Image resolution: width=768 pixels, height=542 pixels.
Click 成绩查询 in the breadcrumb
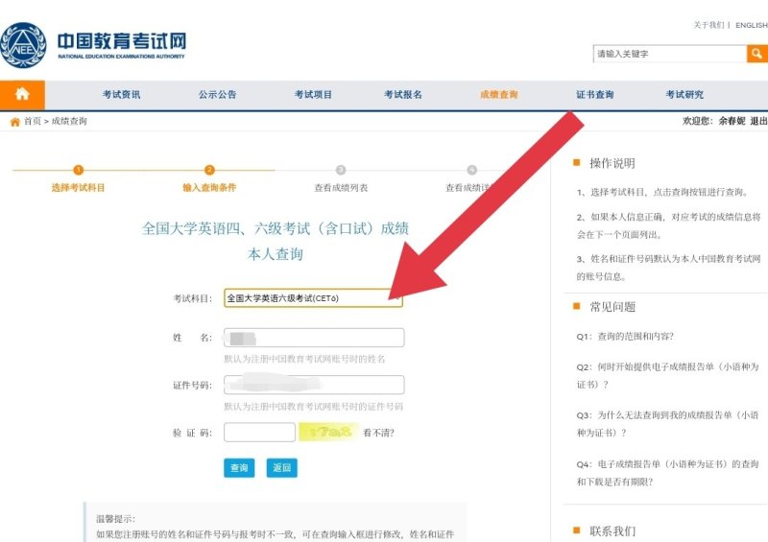pos(69,121)
